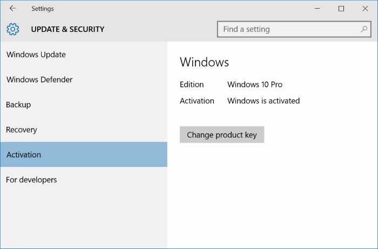The height and width of the screenshot is (249, 378).
Task: Close the Settings window
Action: pyautogui.click(x=365, y=9)
